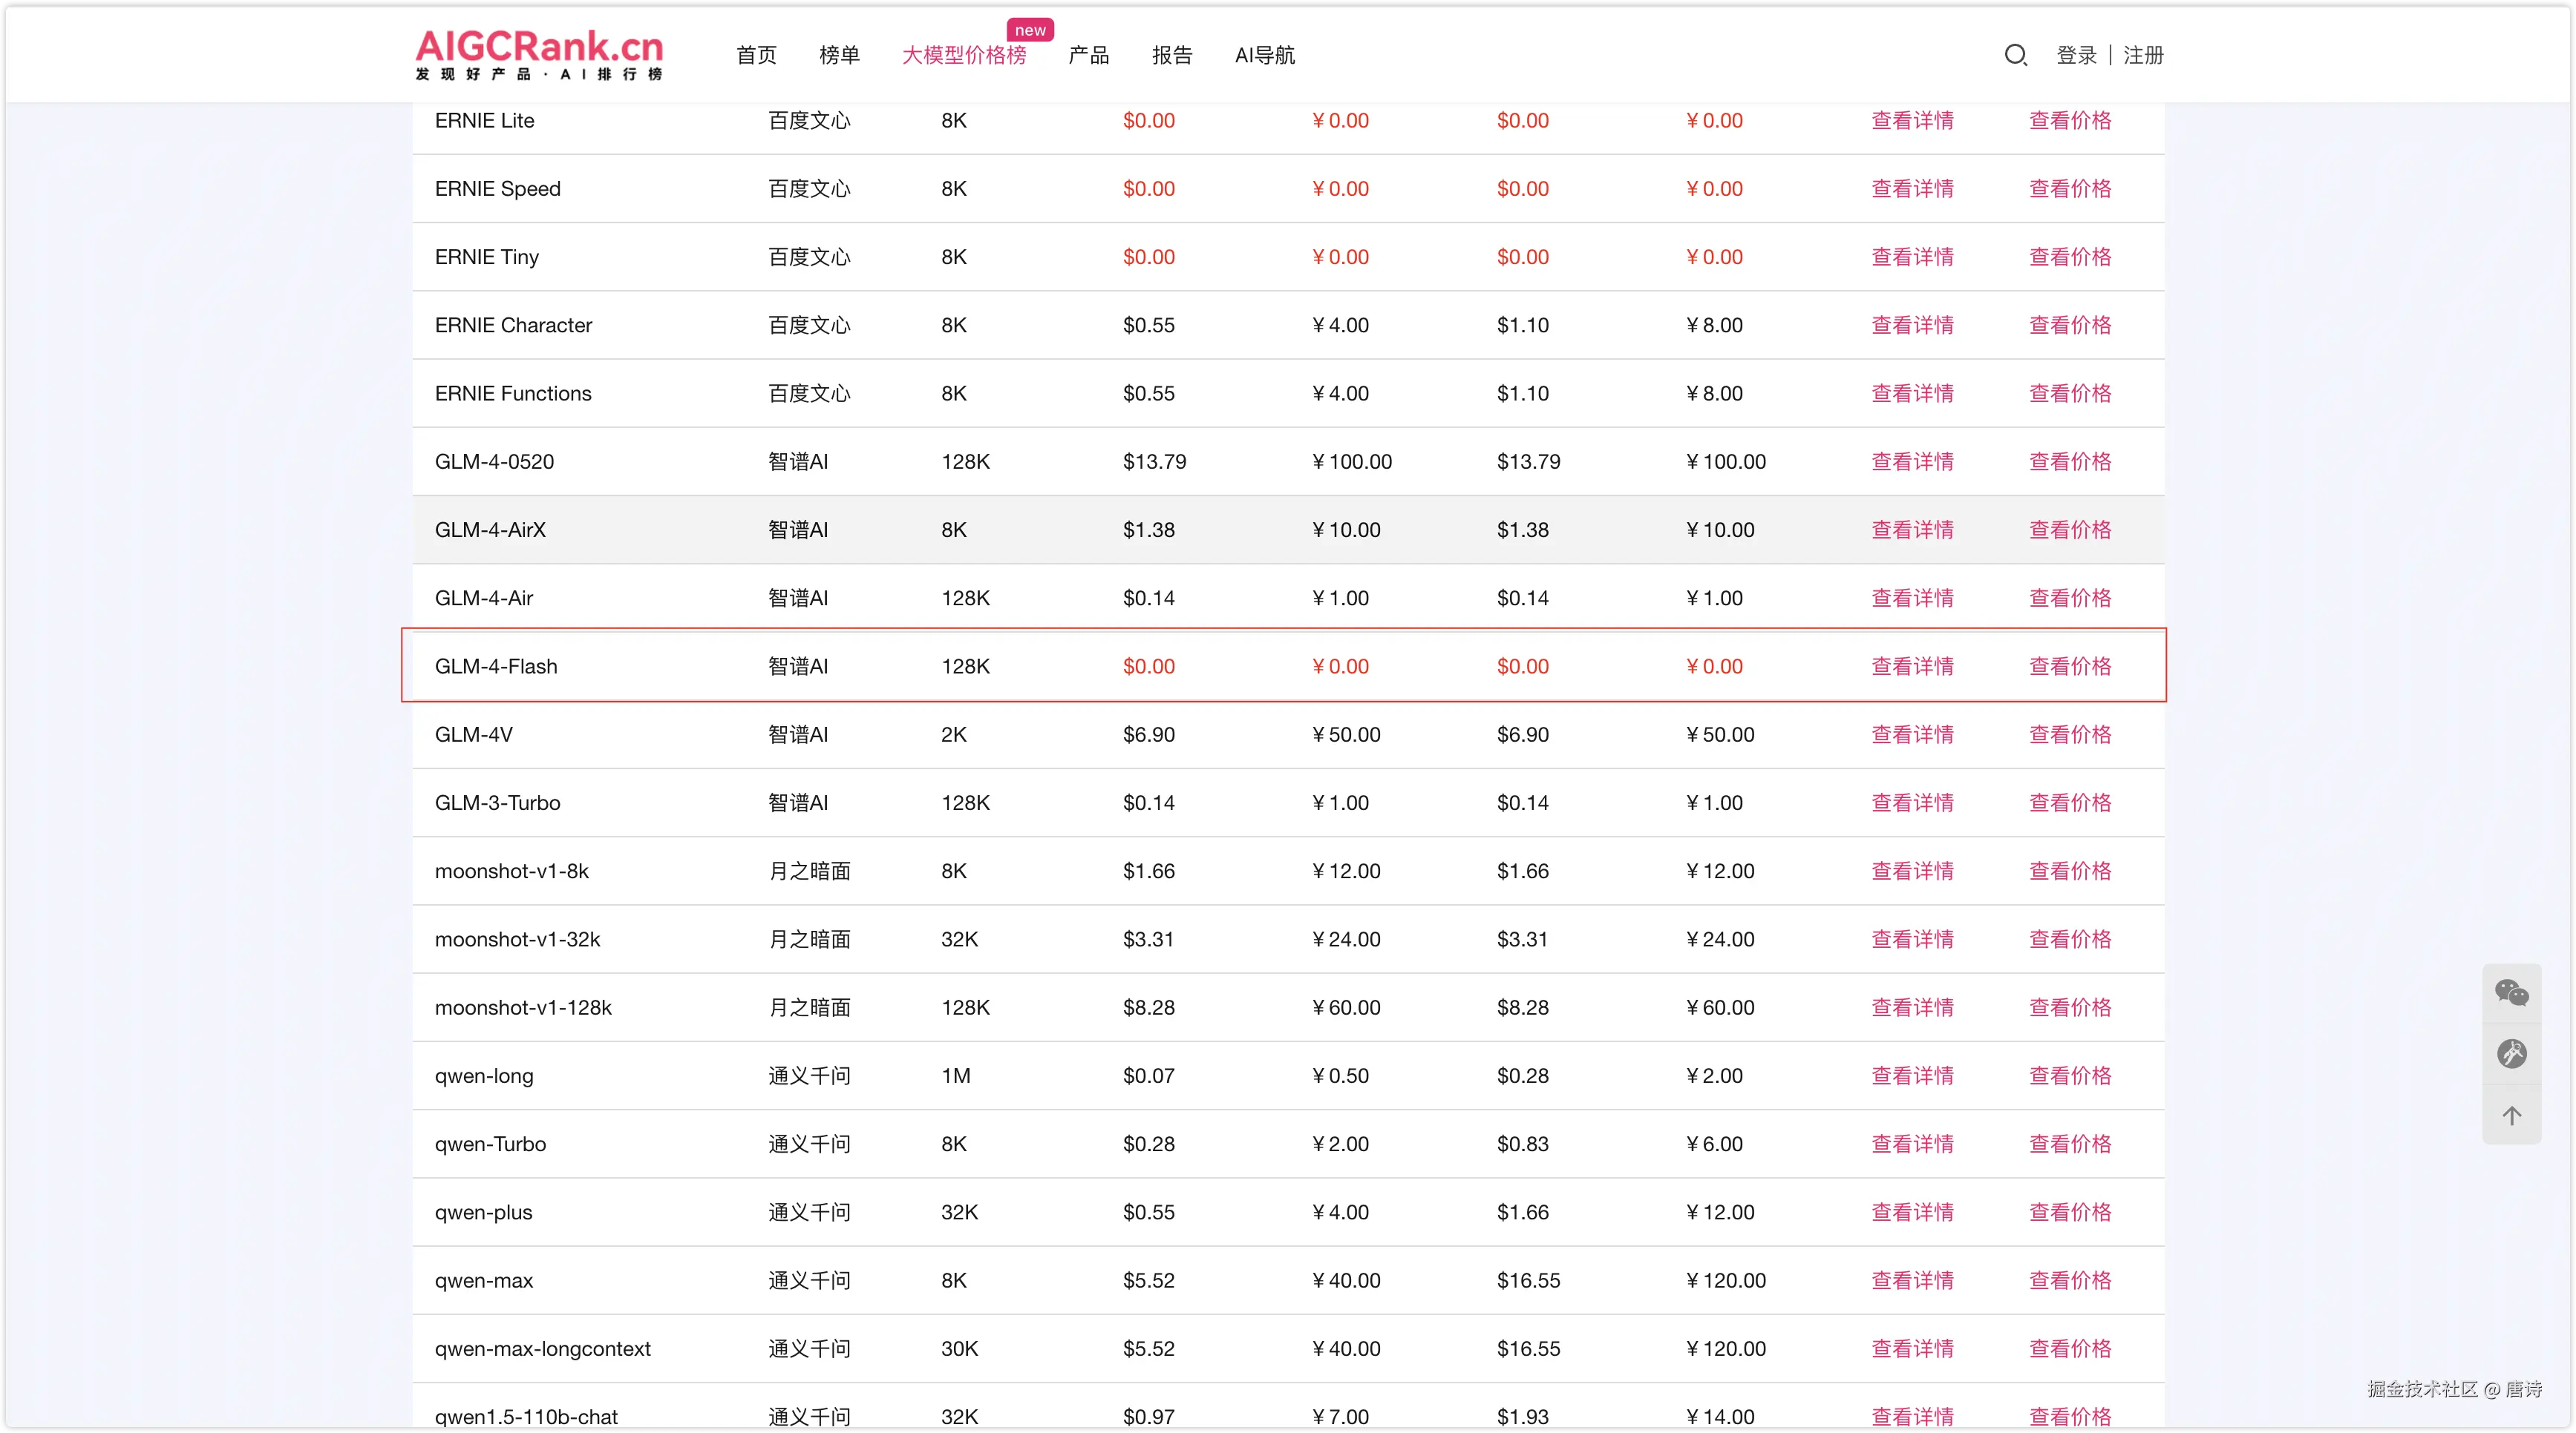Viewport: 2576px width, 1433px height.
Task: Click the 登录 link
Action: click(2076, 55)
